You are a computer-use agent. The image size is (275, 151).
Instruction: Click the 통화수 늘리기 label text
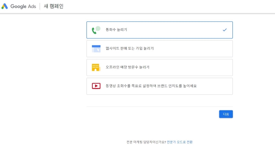116,30
